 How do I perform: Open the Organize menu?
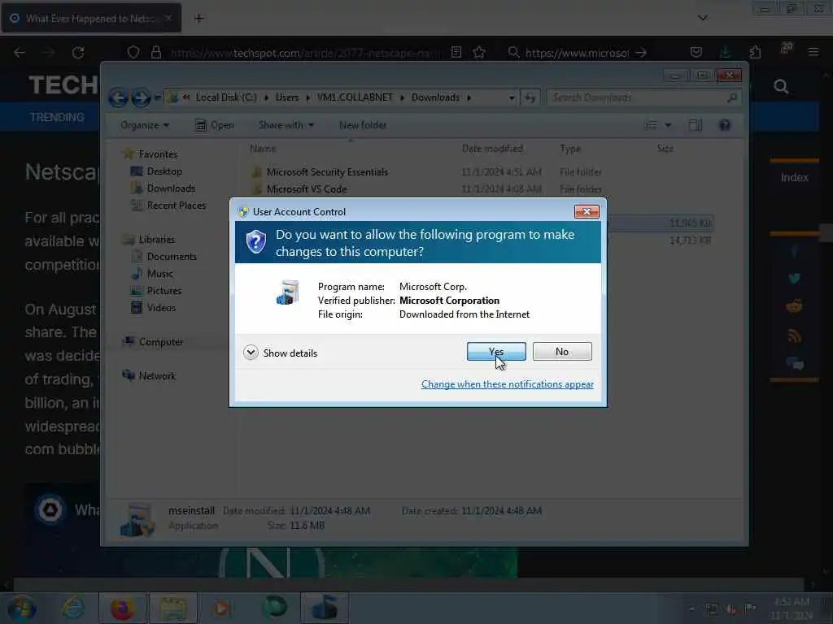(145, 125)
